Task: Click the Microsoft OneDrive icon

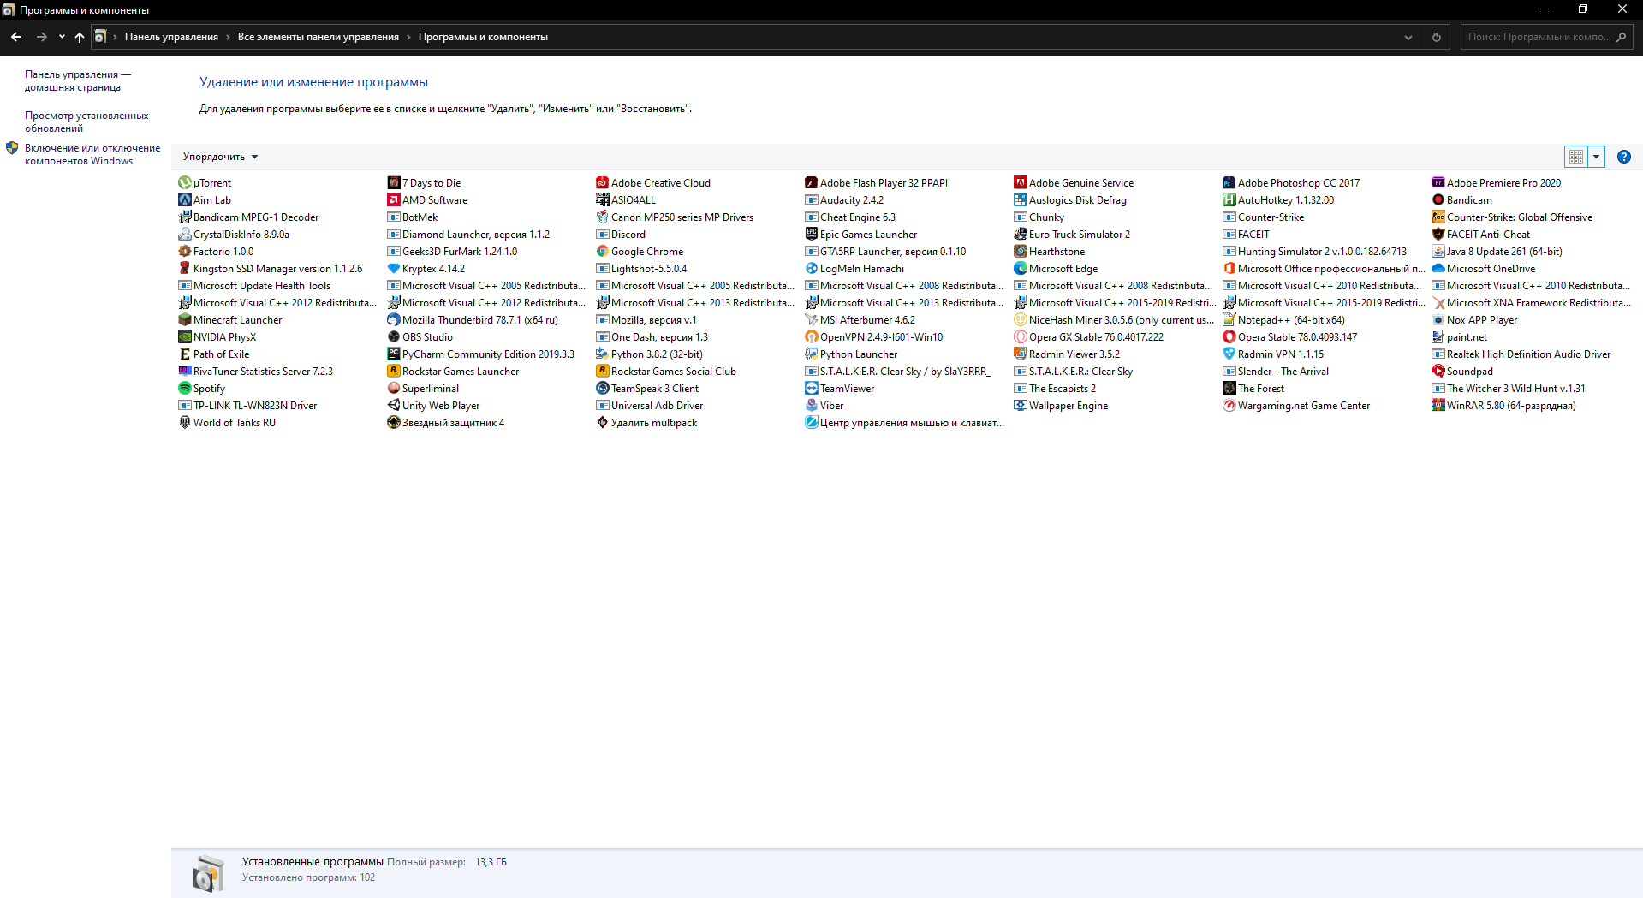Action: point(1438,268)
